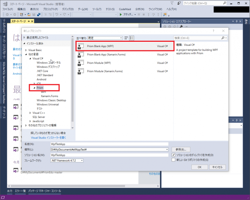
Task: Select the Prism Blank App (WPF) template icon
Action: tap(81, 46)
